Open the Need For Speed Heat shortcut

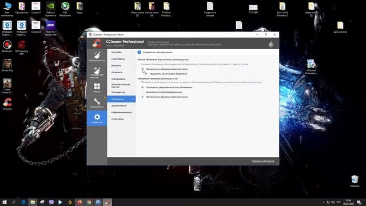coord(51,29)
